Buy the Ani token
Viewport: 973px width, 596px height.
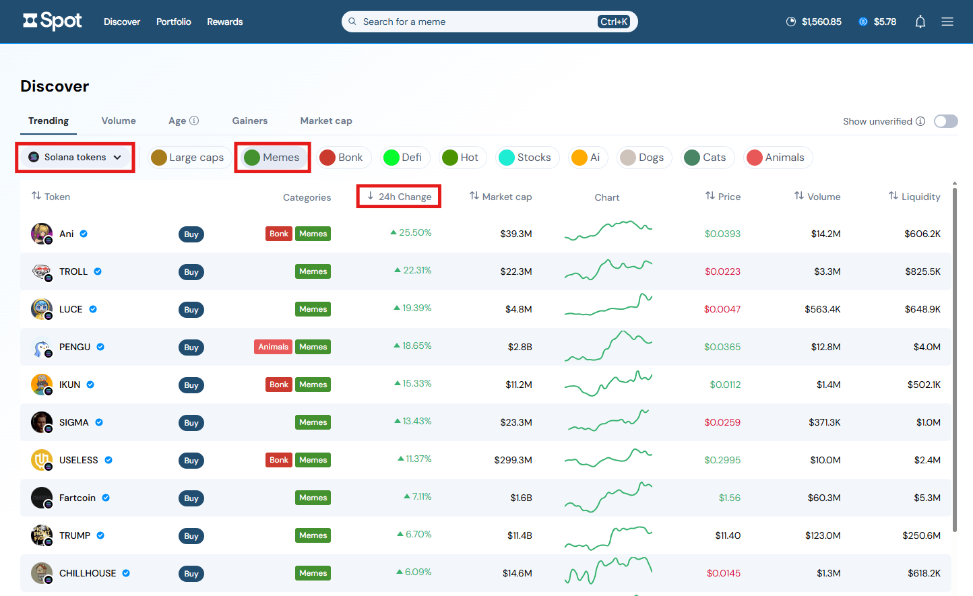pyautogui.click(x=191, y=234)
